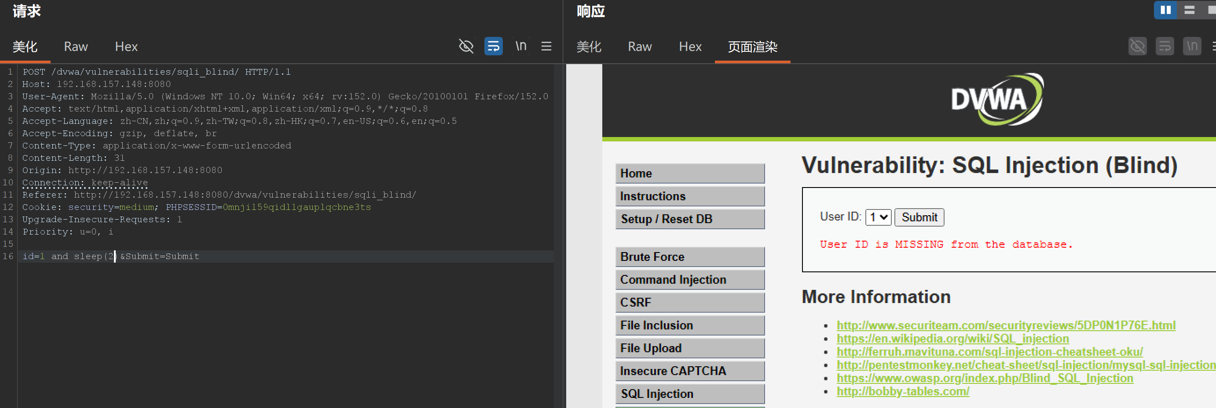The image size is (1216, 408).
Task: Toggle newline display in the response panel
Action: point(1192,46)
